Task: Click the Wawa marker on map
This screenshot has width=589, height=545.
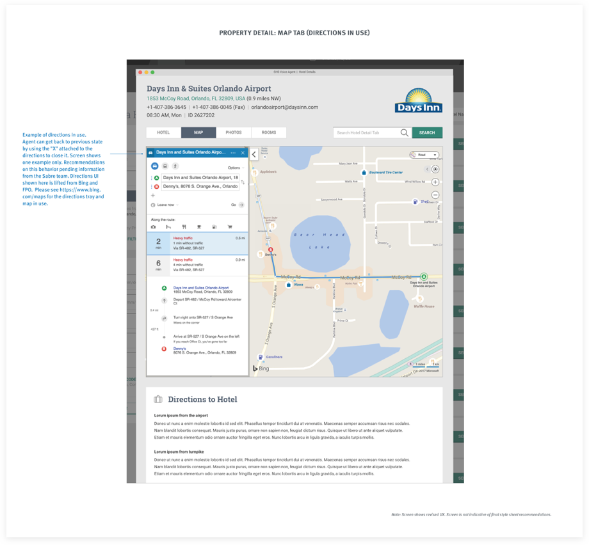Action: pyautogui.click(x=289, y=285)
